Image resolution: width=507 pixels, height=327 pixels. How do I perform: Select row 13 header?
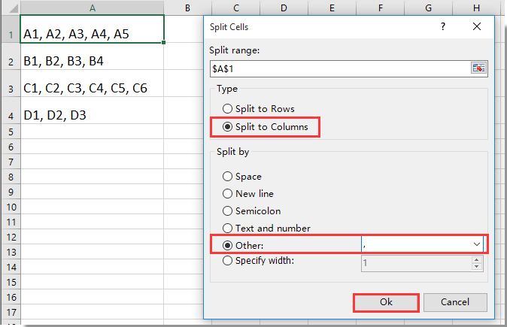11,252
